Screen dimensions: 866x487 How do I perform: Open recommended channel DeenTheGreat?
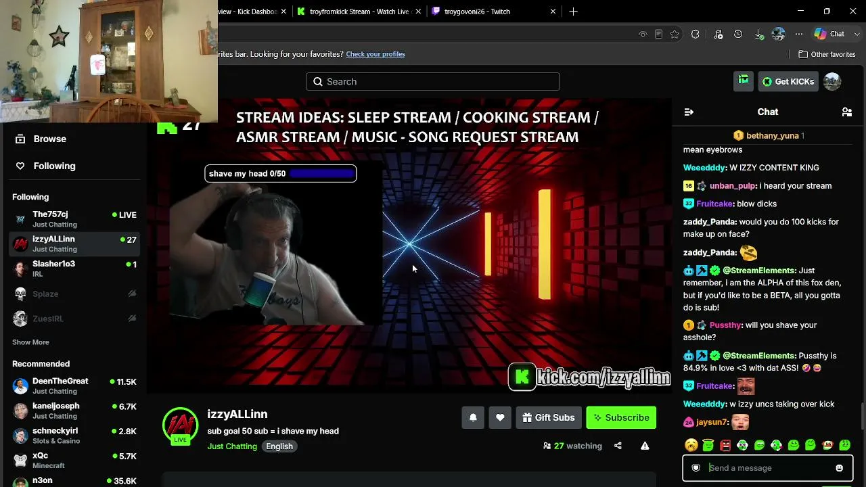[x=74, y=386]
